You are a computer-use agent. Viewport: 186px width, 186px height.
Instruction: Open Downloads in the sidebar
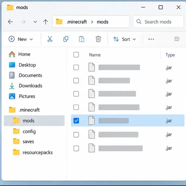pos(26,86)
